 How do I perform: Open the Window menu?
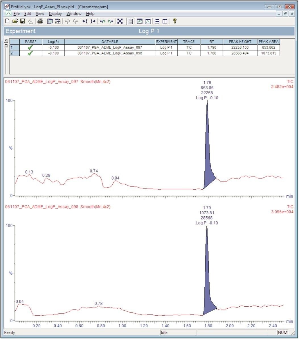coord(74,14)
